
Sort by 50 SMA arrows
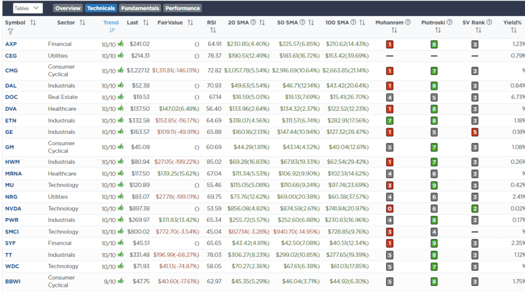311,23
